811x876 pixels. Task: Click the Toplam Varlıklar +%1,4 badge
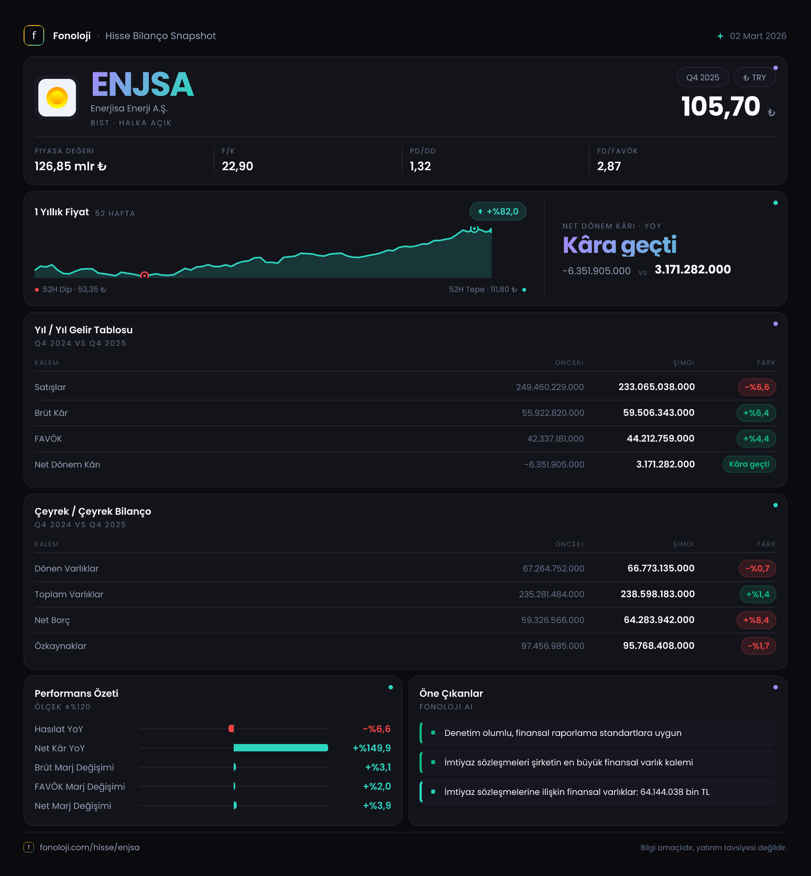[758, 594]
